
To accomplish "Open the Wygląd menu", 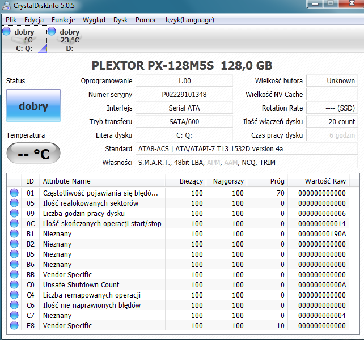I will [x=94, y=20].
